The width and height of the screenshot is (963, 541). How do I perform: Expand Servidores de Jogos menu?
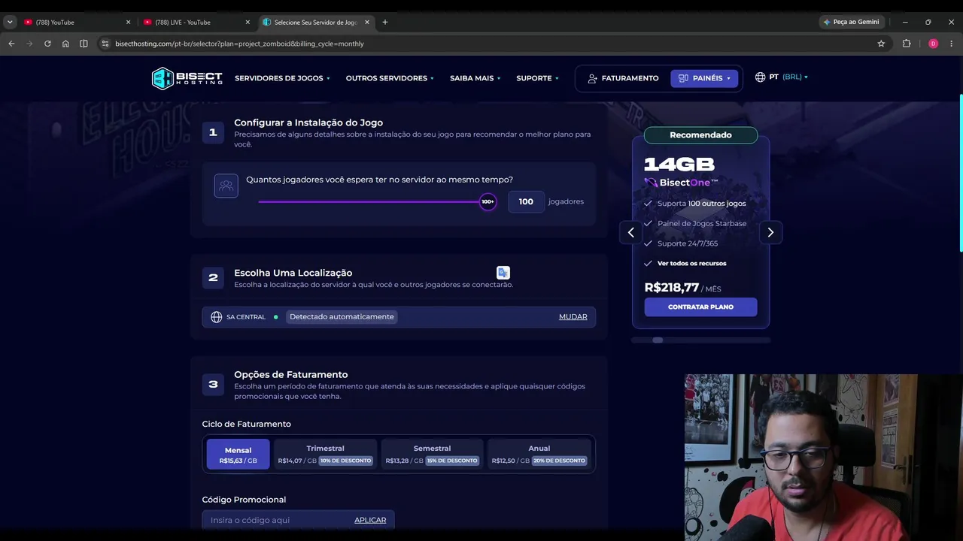(282, 78)
